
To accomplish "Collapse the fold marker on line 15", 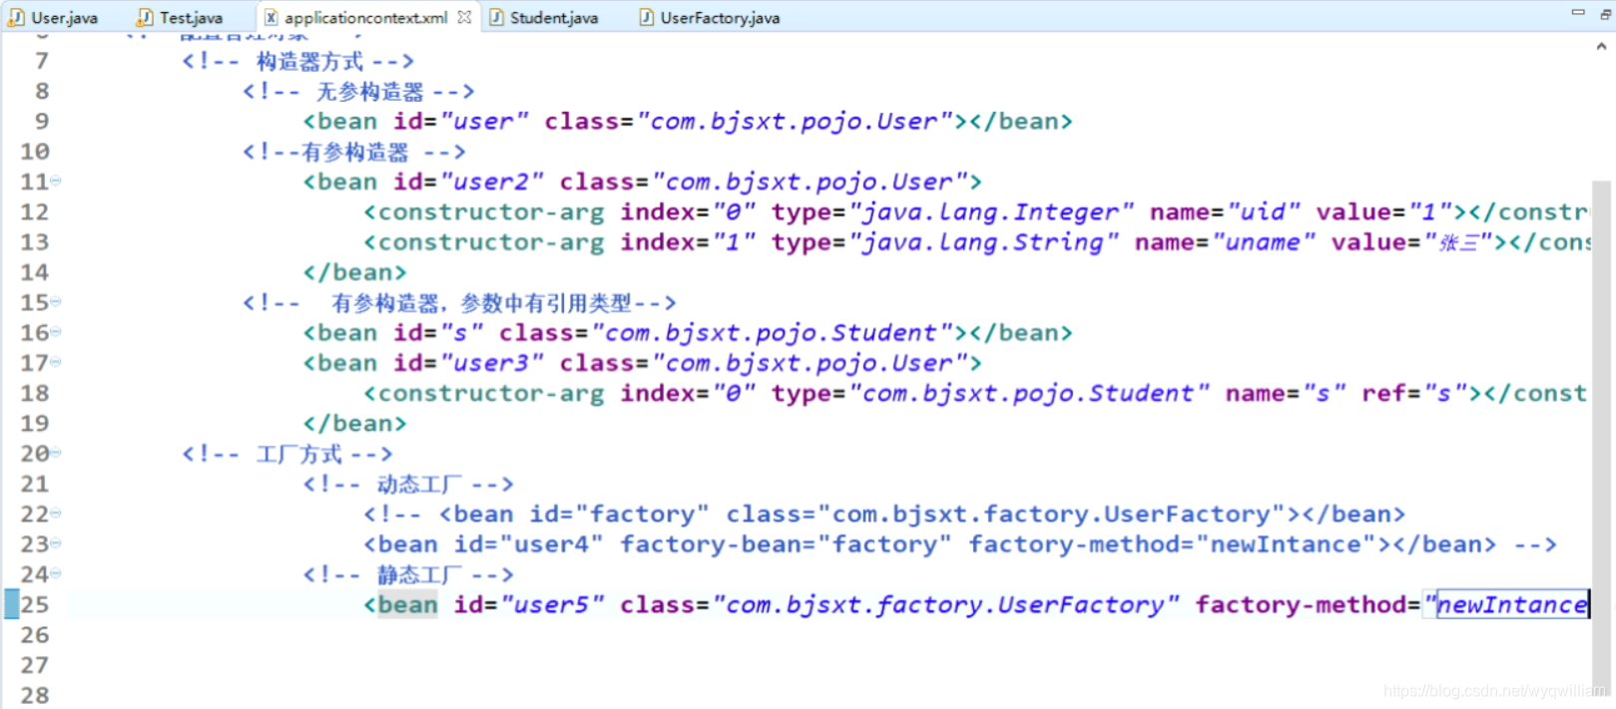I will [x=56, y=301].
